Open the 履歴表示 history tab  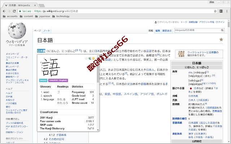click(x=167, y=31)
